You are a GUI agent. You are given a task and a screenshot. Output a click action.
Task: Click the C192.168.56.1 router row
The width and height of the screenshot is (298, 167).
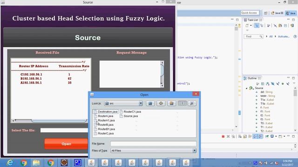pyautogui.click(x=46, y=74)
